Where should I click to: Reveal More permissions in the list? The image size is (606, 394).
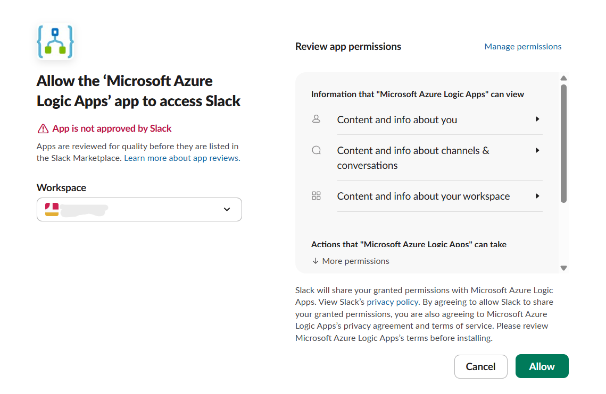pyautogui.click(x=355, y=261)
